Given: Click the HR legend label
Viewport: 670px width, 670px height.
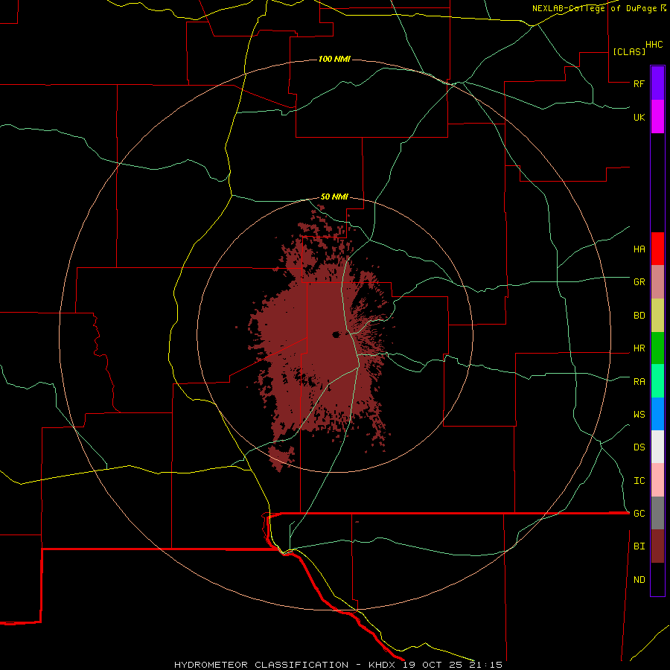Looking at the screenshot, I should coord(639,348).
